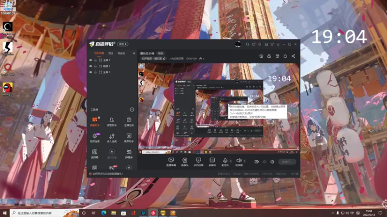387x217 pixels.
Task: Open the PK tool with red badge
Action: pyautogui.click(x=113, y=167)
